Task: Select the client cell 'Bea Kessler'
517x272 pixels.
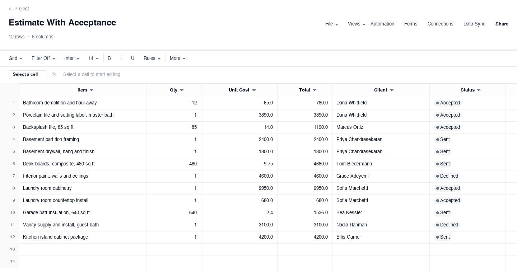Action: coord(381,213)
